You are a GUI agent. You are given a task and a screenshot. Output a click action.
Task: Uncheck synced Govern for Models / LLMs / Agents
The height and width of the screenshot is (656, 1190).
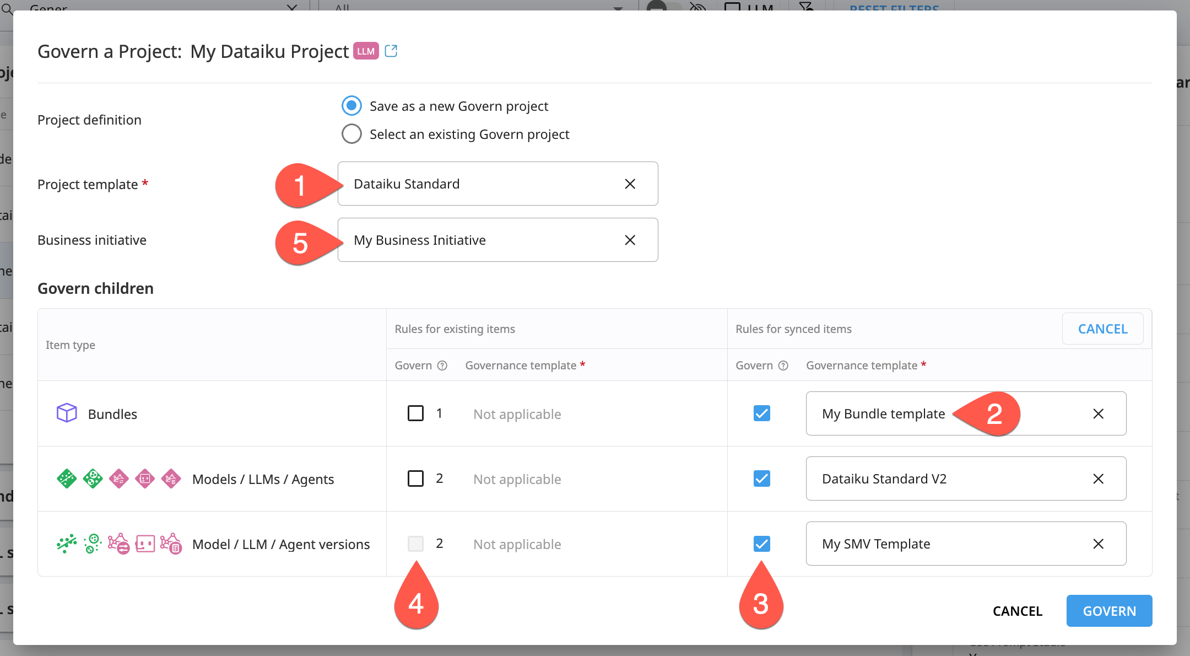tap(762, 478)
